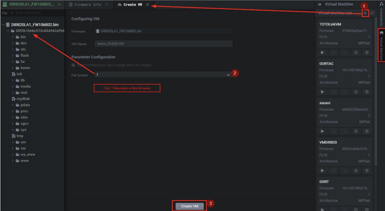Image resolution: width=385 pixels, height=211 pixels.
Task: Start the GORTAC virtual machine
Action: [322, 92]
